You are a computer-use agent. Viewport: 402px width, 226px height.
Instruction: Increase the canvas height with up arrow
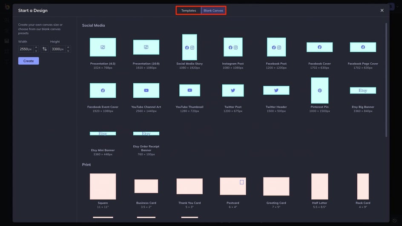coord(68,47)
